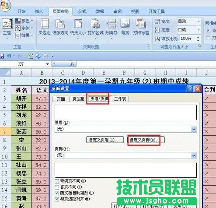Click the Undo icon
This screenshot has width=216, height=208.
pyautogui.click(x=9, y=56)
